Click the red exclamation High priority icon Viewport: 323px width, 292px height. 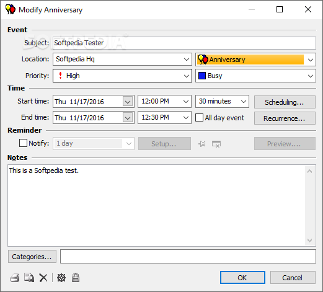point(60,76)
